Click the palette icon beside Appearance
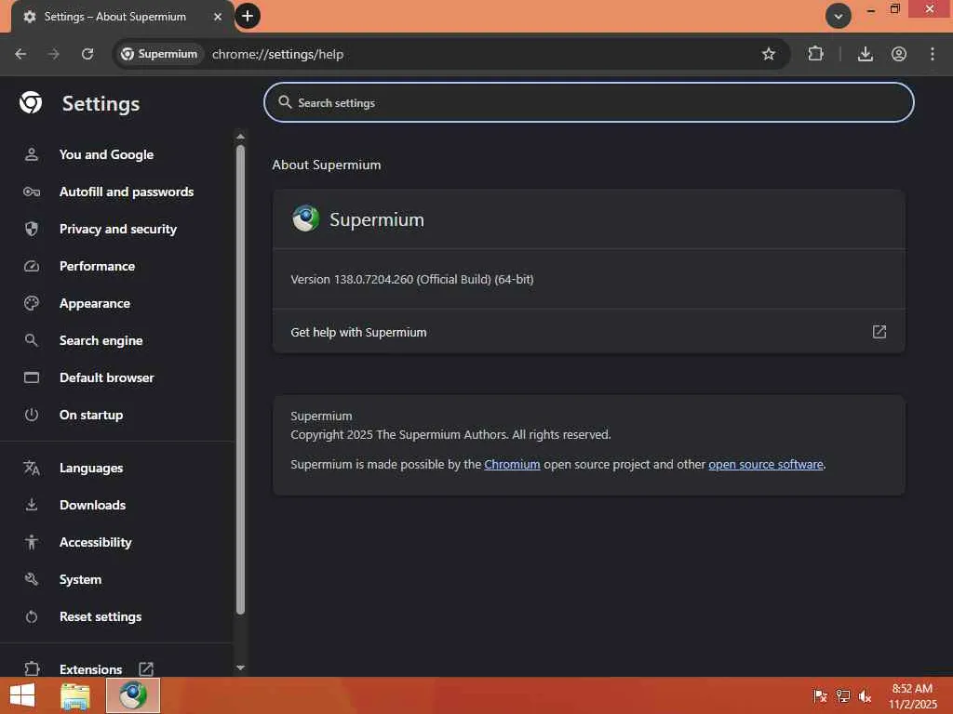 coord(32,303)
